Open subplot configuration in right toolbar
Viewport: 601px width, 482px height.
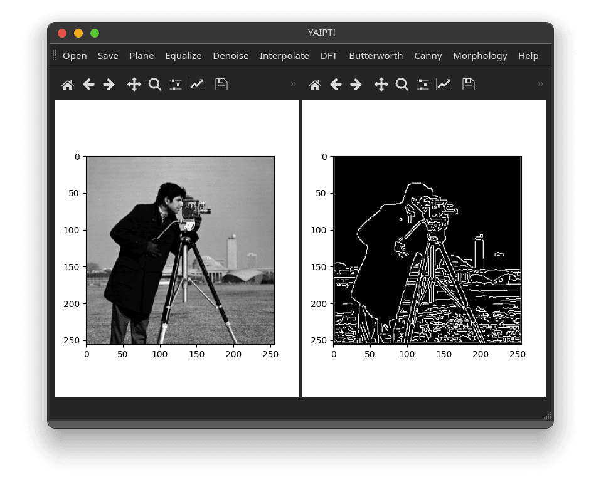click(x=423, y=85)
